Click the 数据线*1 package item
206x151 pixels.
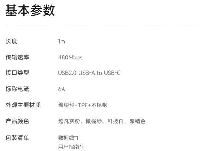point(68,138)
